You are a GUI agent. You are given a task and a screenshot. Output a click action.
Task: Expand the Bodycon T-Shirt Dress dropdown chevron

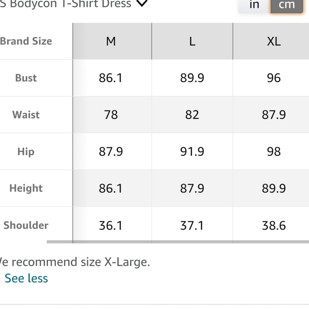142,4
